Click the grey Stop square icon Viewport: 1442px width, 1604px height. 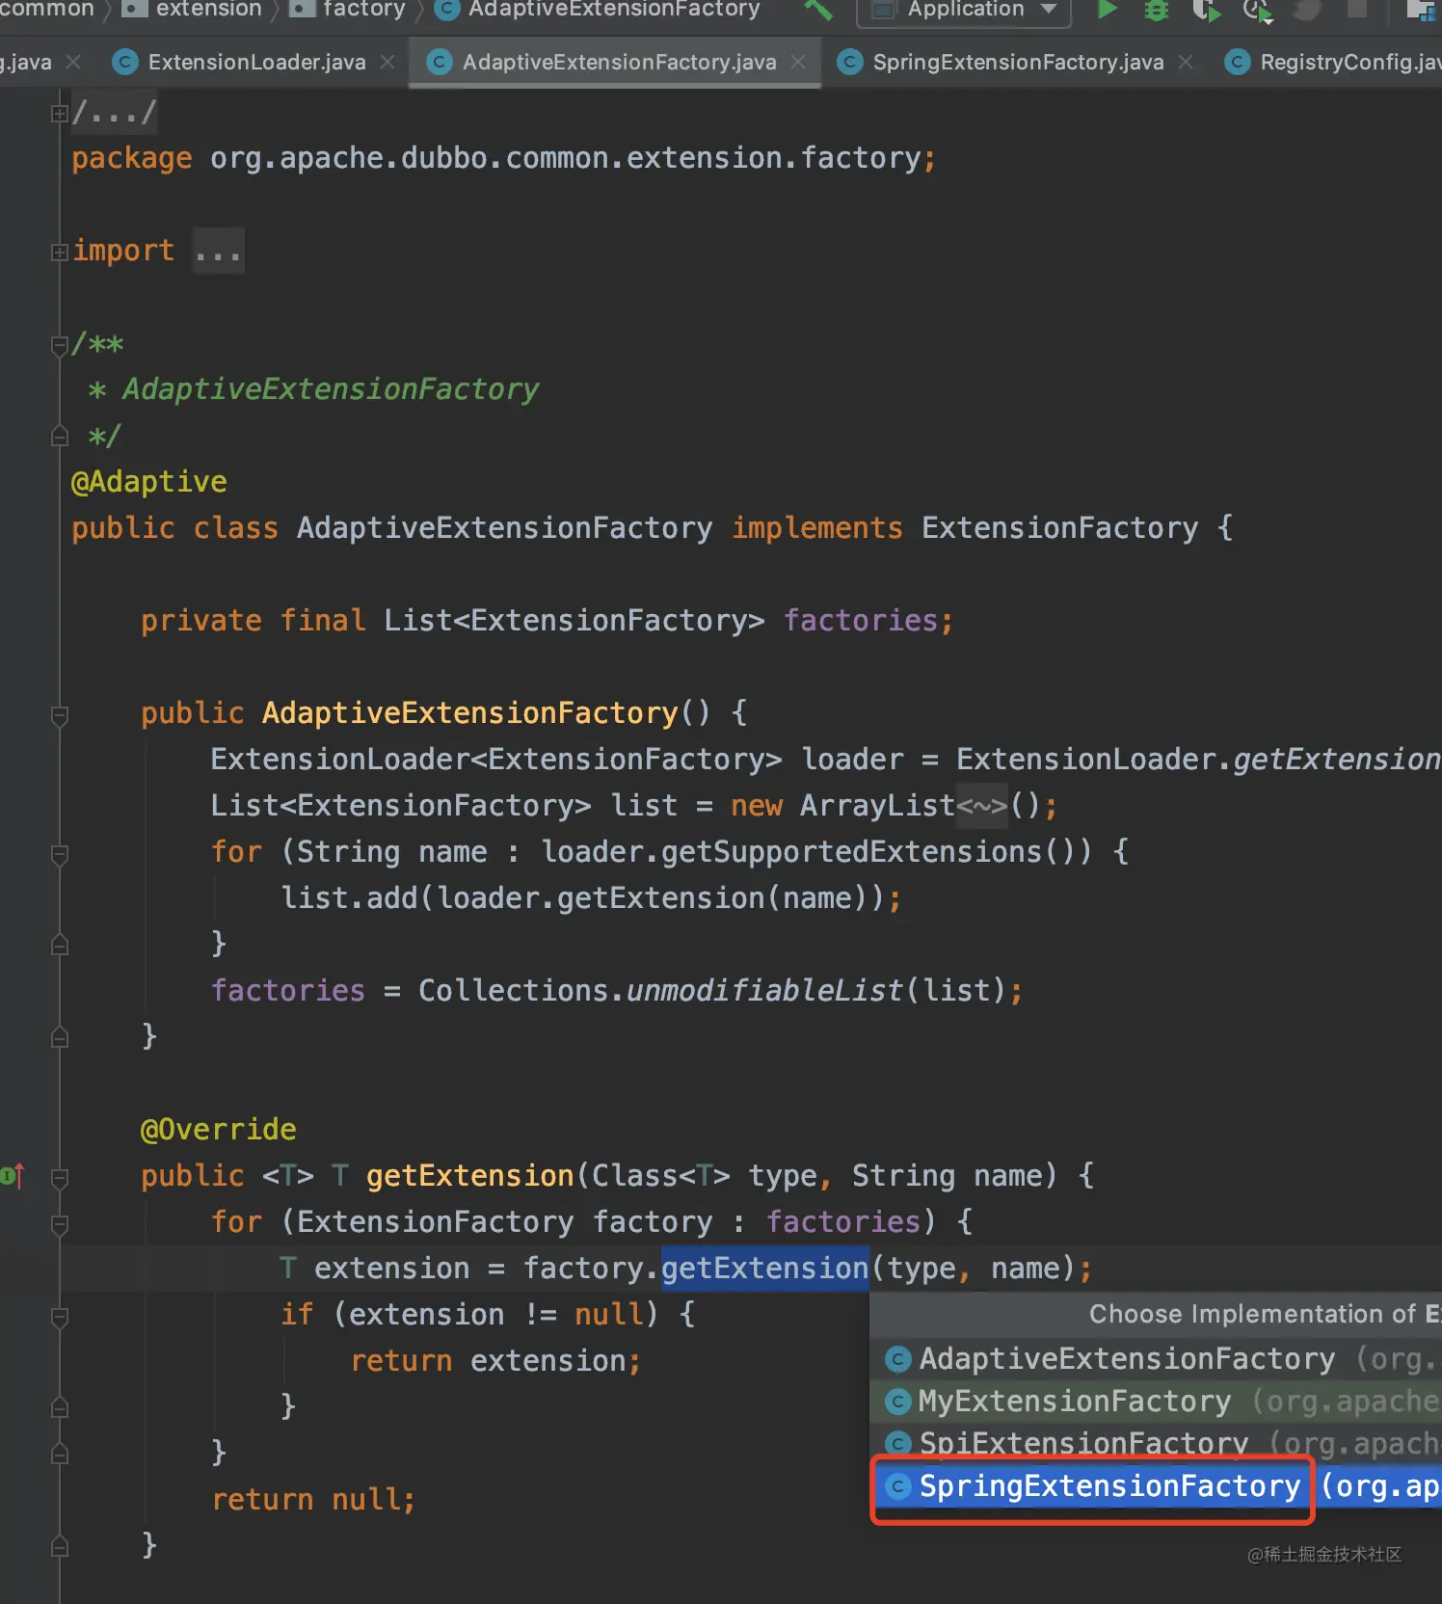click(x=1356, y=9)
